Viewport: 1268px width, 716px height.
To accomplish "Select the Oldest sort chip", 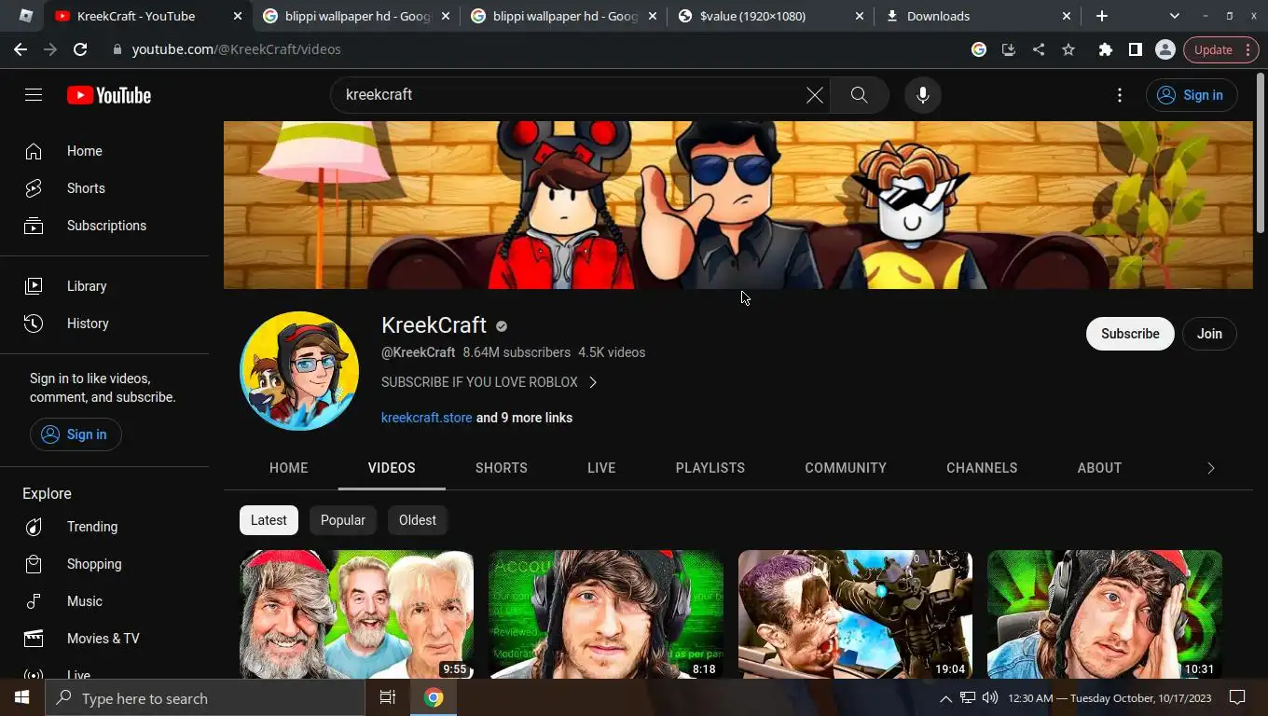I will coord(418,520).
